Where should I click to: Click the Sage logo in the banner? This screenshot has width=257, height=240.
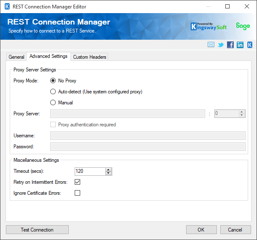(243, 26)
